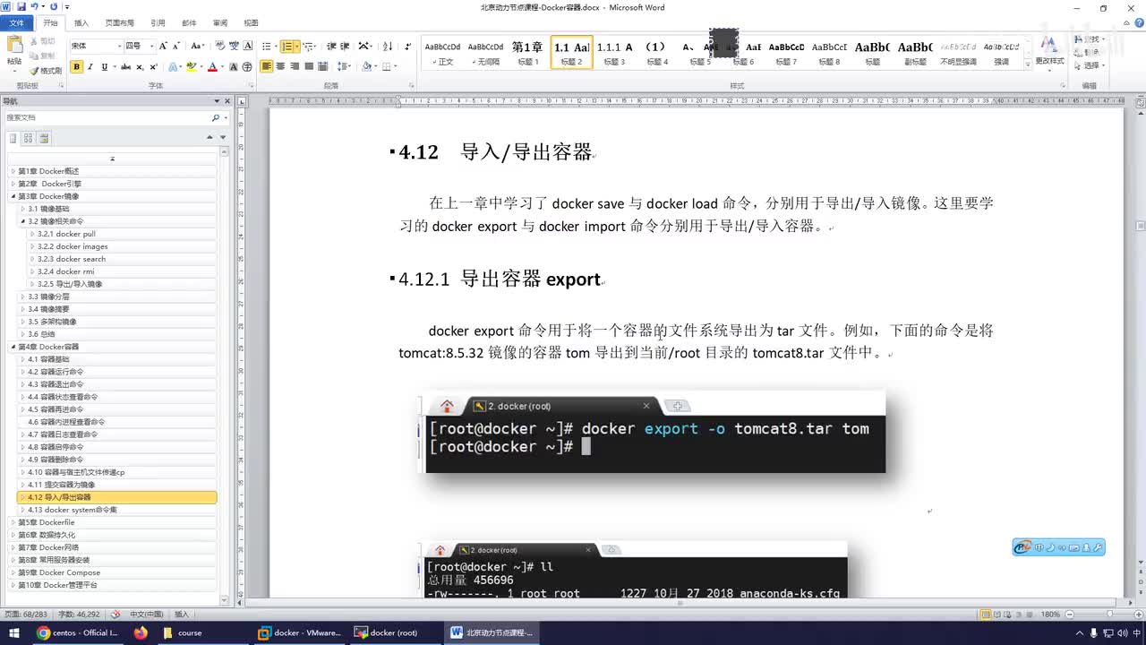The width and height of the screenshot is (1146, 645).
Task: Open the paragraph shading bucket
Action: pos(368,66)
